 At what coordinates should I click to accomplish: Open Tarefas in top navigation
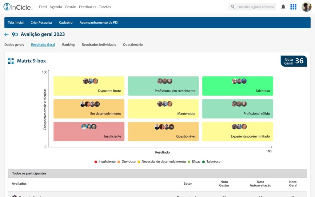(105, 7)
